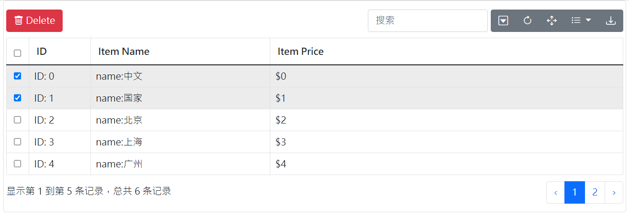Check the ID: 2 row checkbox
629x217 pixels.
click(x=18, y=120)
